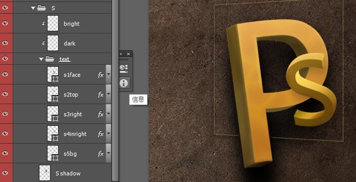Toggle visibility of S shadow layer

[5, 173]
